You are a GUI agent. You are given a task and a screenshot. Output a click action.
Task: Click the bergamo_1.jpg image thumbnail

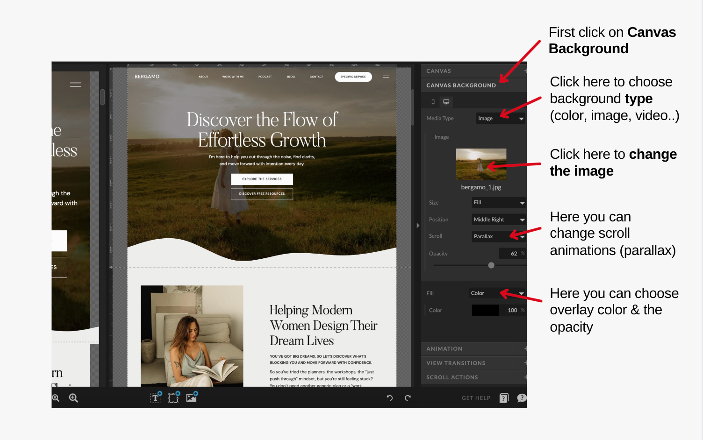[481, 164]
